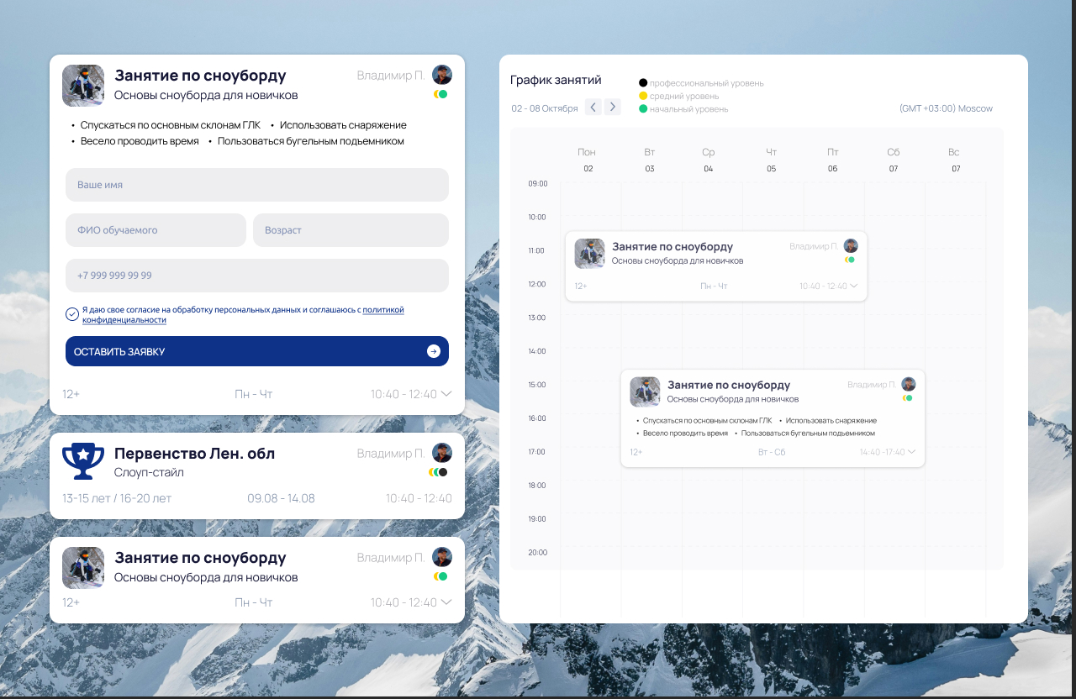
Task: Open the Первенство Лен. обл event card
Action: tap(257, 476)
